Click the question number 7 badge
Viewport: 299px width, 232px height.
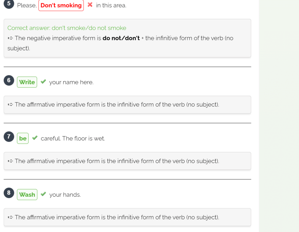9,137
